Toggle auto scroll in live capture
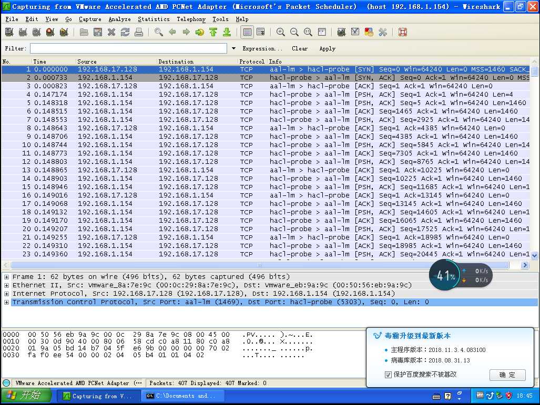This screenshot has height=405, width=540. (261, 33)
